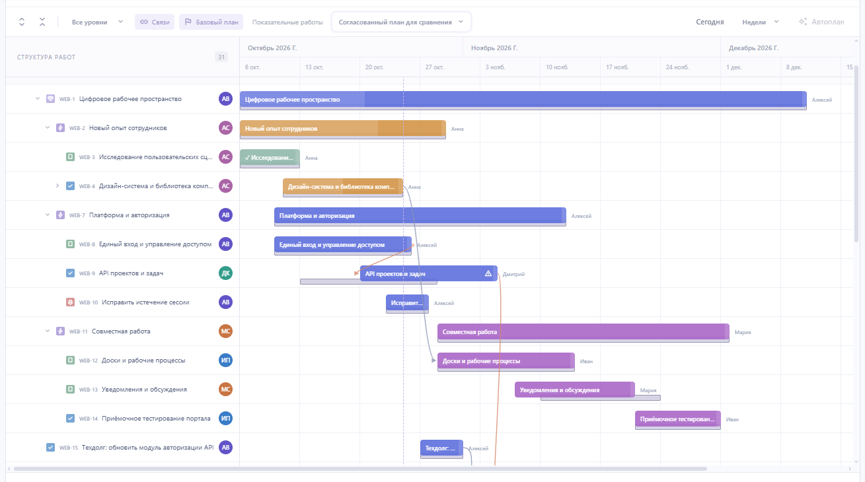The image size is (865, 482).
Task: Expand the WEB-4 Дизайн-система row
Action: point(57,186)
